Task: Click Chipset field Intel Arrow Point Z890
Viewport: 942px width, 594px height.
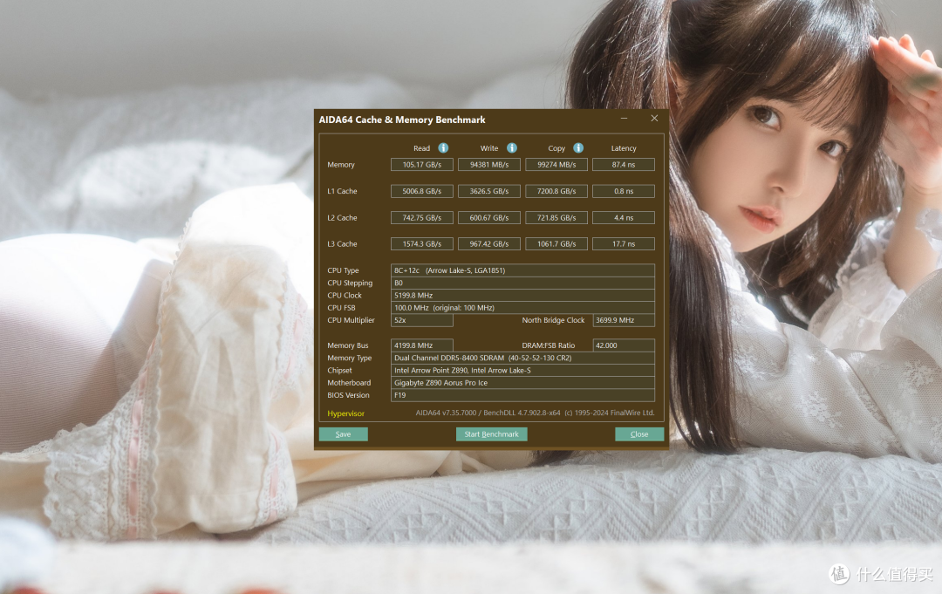Action: click(x=522, y=371)
